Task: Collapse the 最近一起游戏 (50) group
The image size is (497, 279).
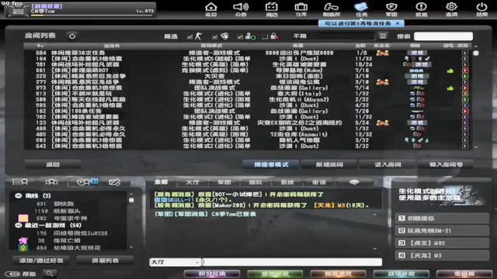Action: (18, 226)
